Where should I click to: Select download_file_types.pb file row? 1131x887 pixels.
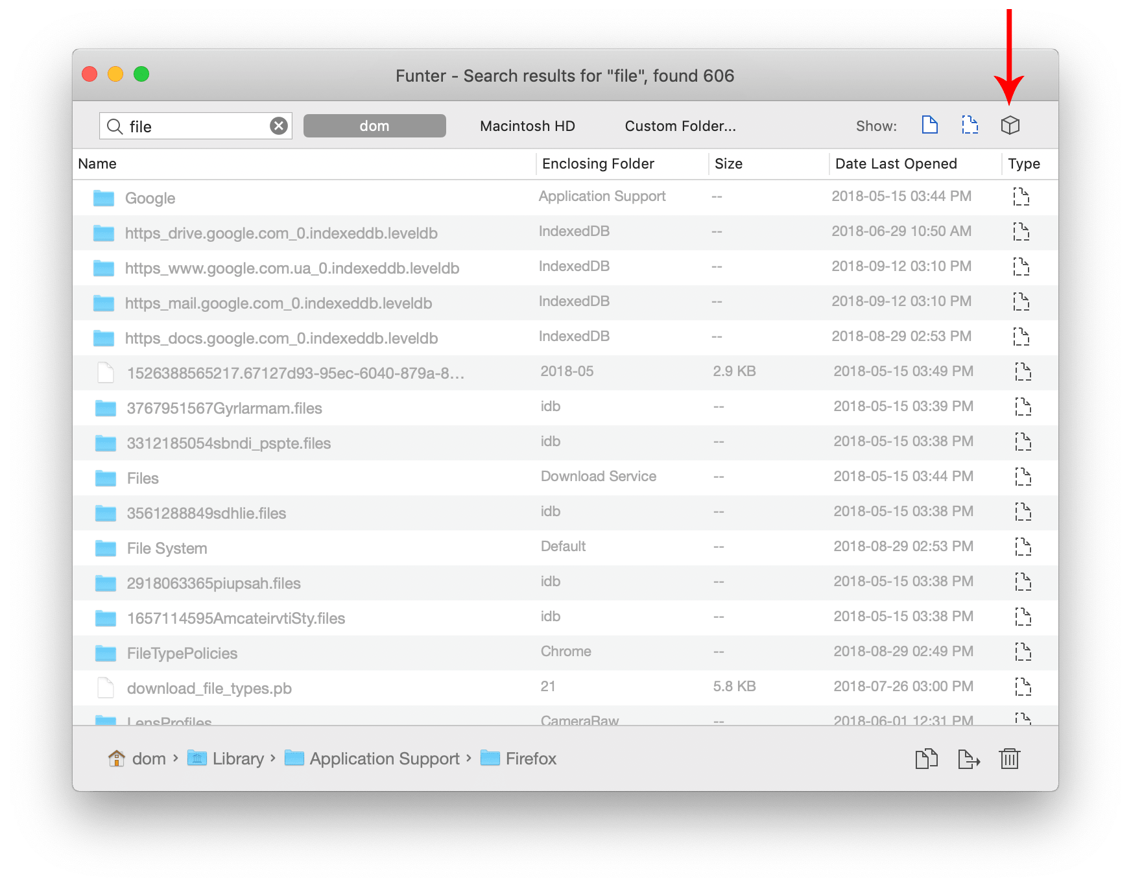(565, 688)
